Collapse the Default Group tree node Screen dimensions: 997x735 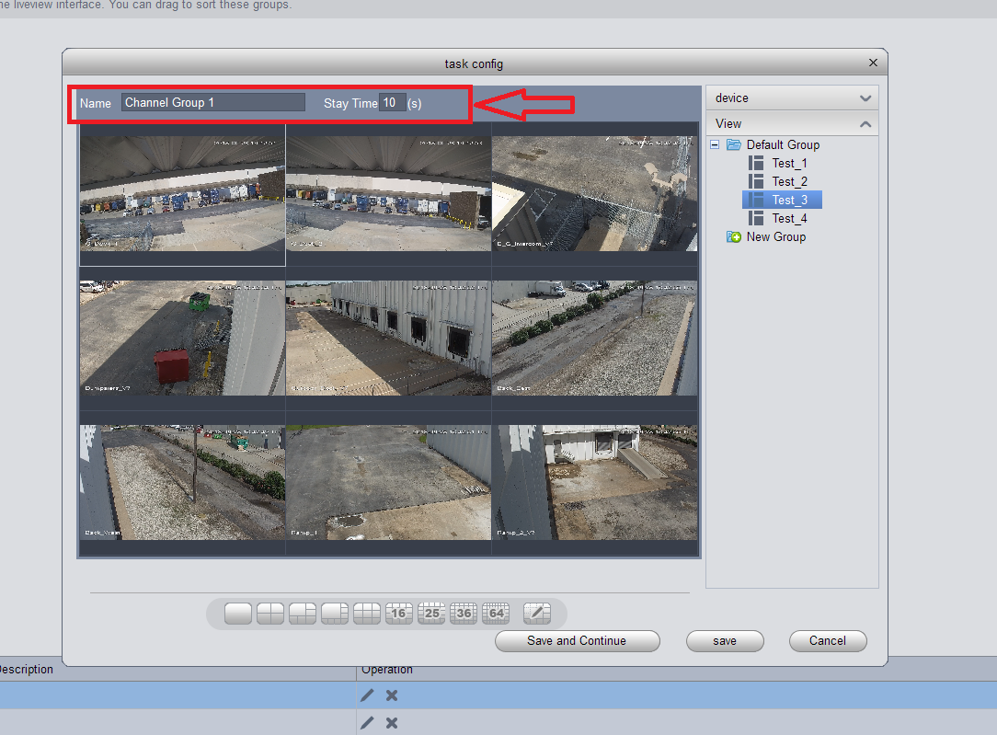[715, 145]
